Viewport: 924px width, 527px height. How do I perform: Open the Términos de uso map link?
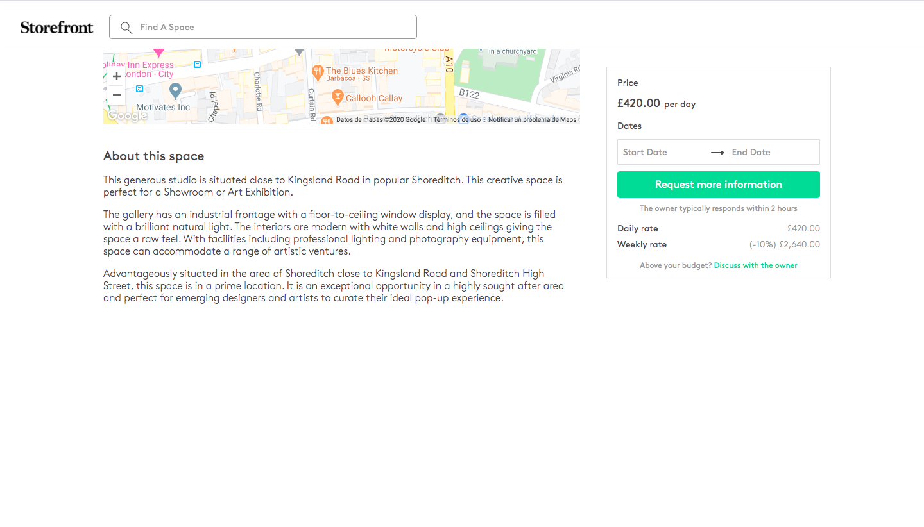coord(456,120)
